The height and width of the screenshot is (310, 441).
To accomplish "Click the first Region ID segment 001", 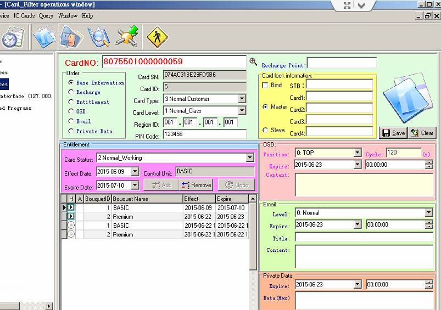I will coord(170,122).
